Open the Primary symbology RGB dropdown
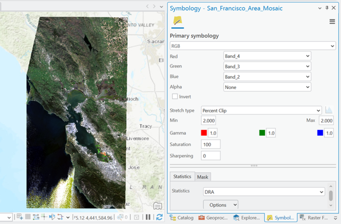The image size is (341, 224). point(253,46)
